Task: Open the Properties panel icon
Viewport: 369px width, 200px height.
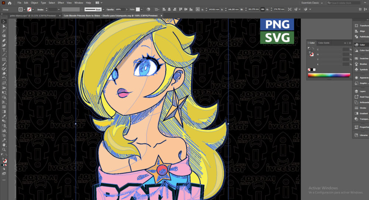Action: coord(356,127)
